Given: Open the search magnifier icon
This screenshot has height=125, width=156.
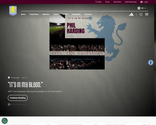Looking at the screenshot, I should [x=141, y=14].
